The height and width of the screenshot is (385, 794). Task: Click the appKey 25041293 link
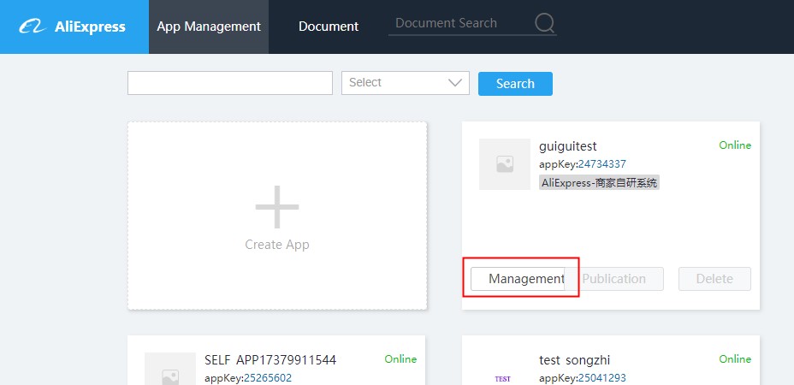pyautogui.click(x=602, y=378)
